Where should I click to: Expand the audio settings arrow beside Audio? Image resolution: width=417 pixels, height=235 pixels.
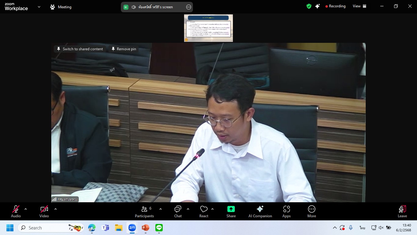(26, 209)
